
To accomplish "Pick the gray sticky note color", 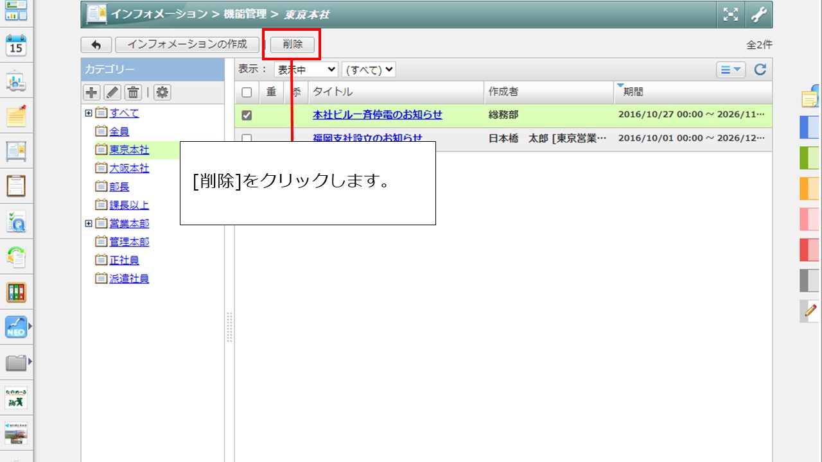I will click(810, 280).
